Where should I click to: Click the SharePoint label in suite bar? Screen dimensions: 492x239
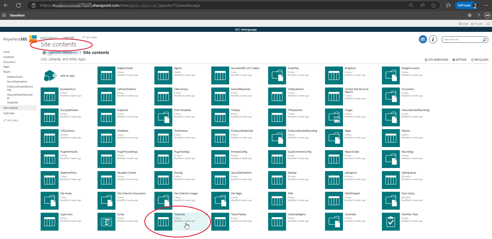pos(17,15)
